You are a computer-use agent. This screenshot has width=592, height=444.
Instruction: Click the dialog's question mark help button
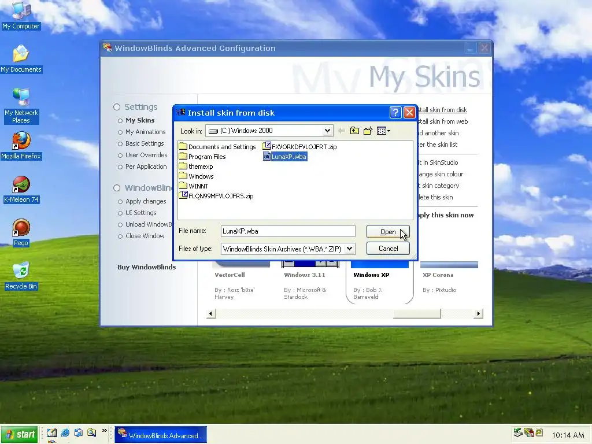pos(395,113)
